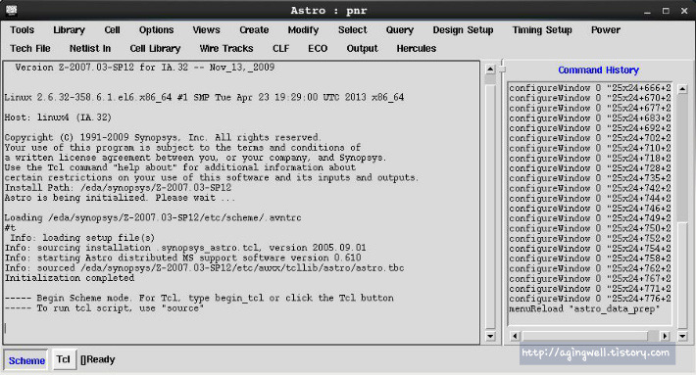Open the Wire Tracks menu
Screen dimensions: 696x375
click(226, 49)
